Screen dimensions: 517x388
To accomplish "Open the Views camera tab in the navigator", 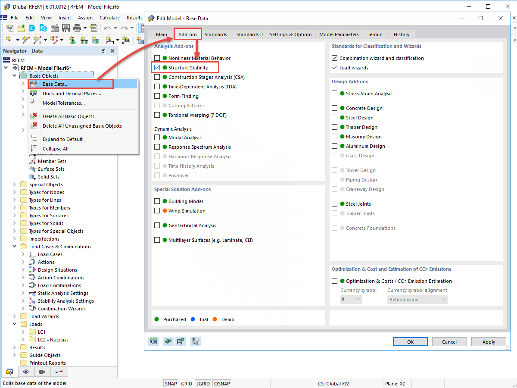I will point(41,372).
